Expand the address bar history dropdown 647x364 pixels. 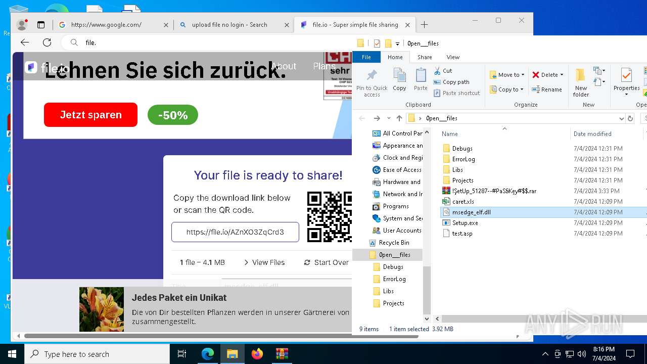621,118
